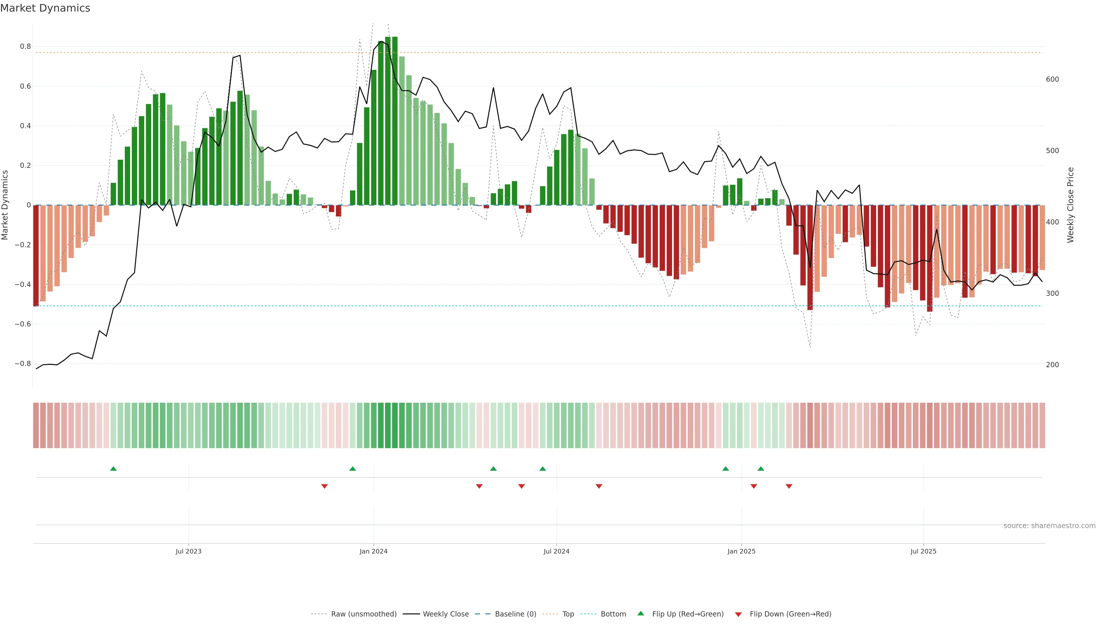Image resolution: width=1110 pixels, height=624 pixels.
Task: Click the first red flip-down marker before Jan 2024
Action: (x=324, y=486)
